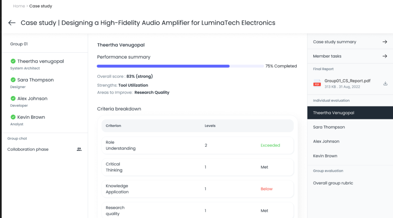Go to Home breadcrumb link
Image resolution: width=393 pixels, height=218 pixels.
(19, 6)
